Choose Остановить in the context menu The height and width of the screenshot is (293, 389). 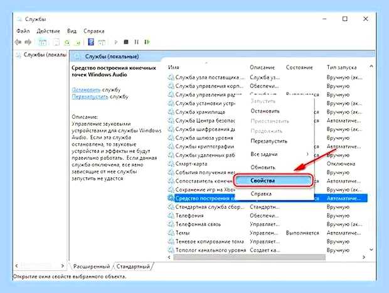[265, 111]
